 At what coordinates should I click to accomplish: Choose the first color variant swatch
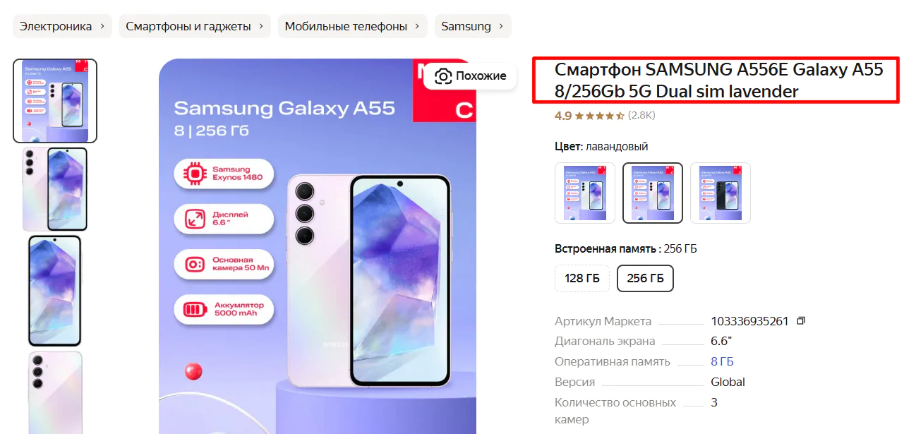585,193
